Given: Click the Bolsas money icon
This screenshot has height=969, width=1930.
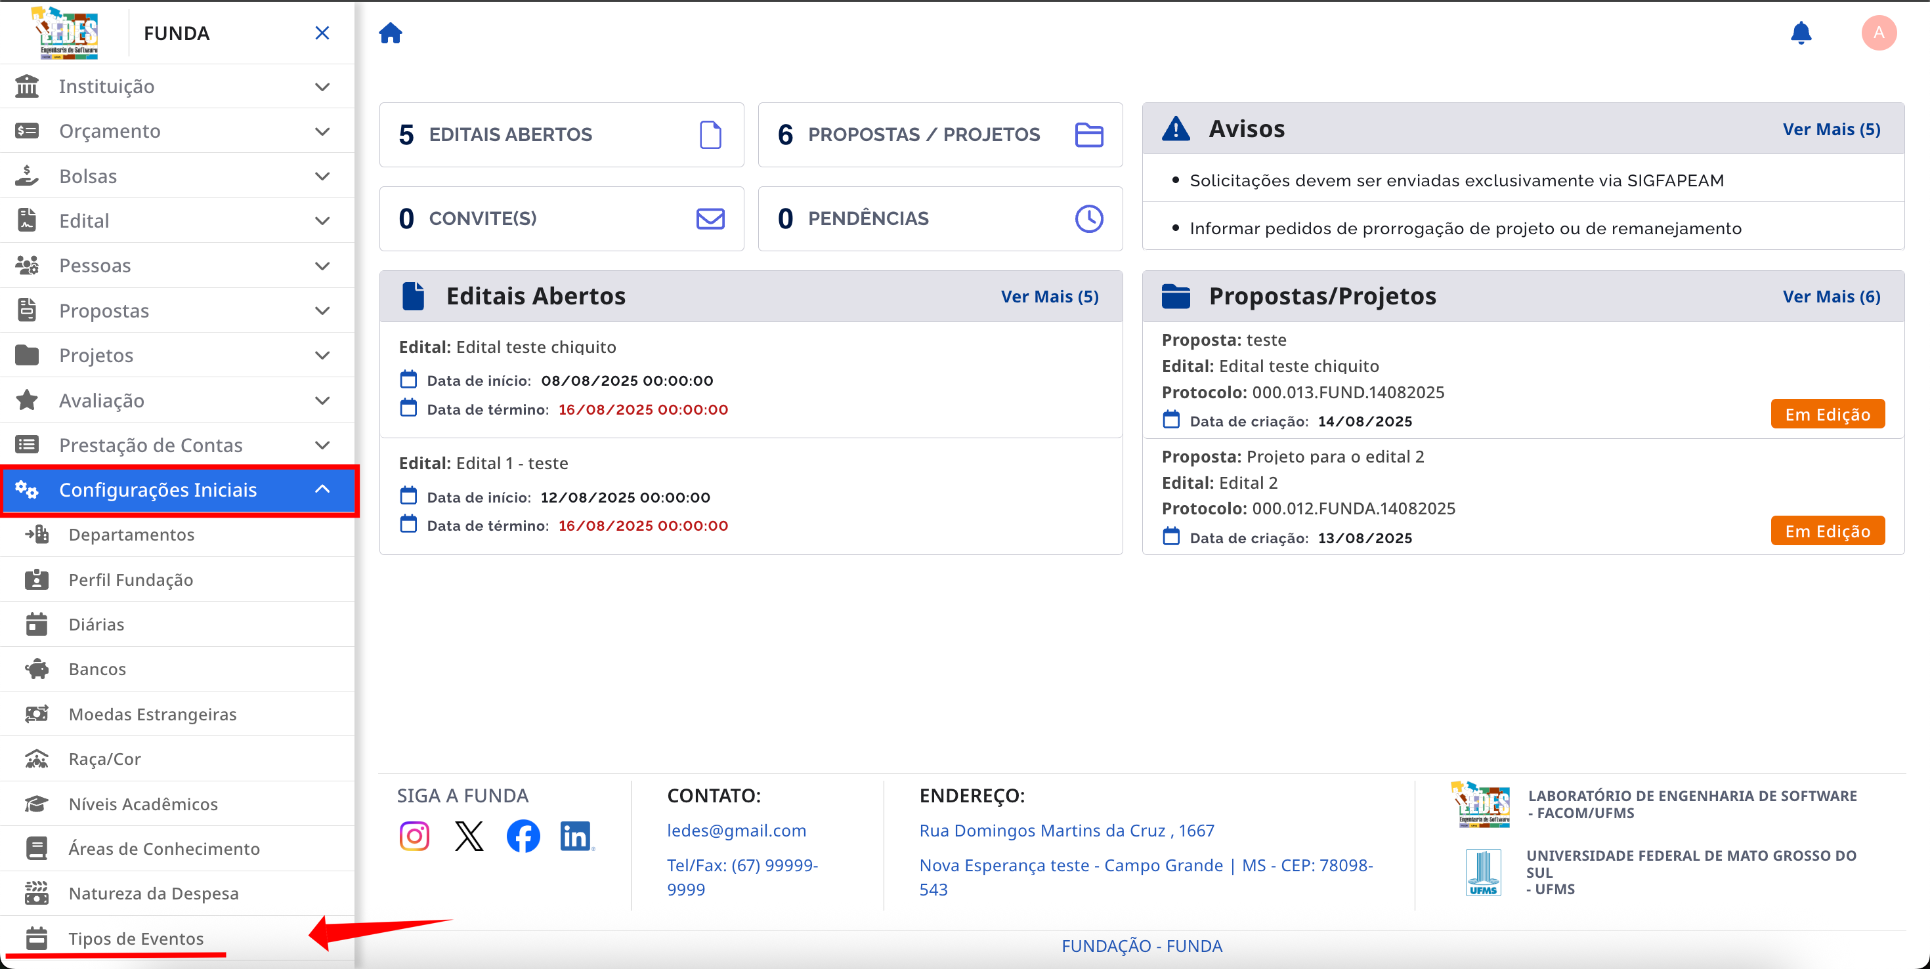Looking at the screenshot, I should (27, 175).
